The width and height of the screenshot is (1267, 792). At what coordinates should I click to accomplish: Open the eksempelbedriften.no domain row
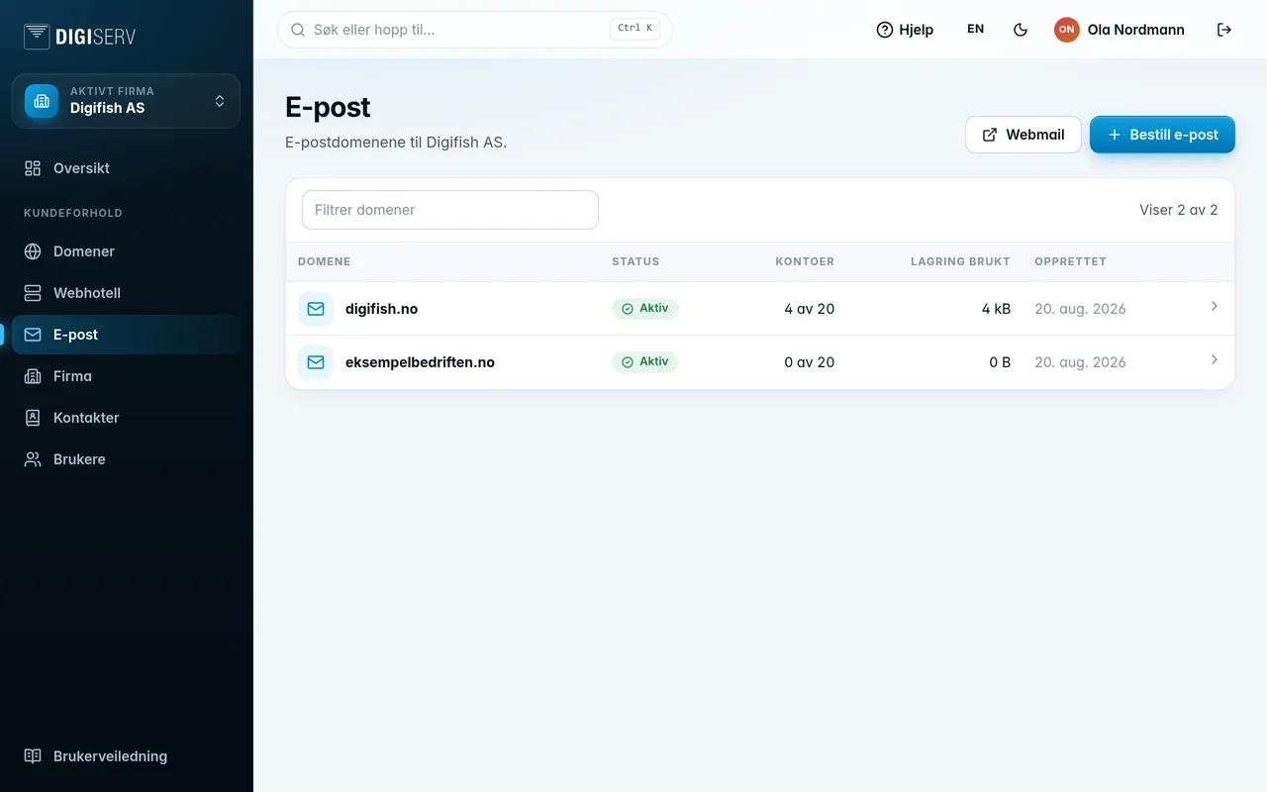760,362
